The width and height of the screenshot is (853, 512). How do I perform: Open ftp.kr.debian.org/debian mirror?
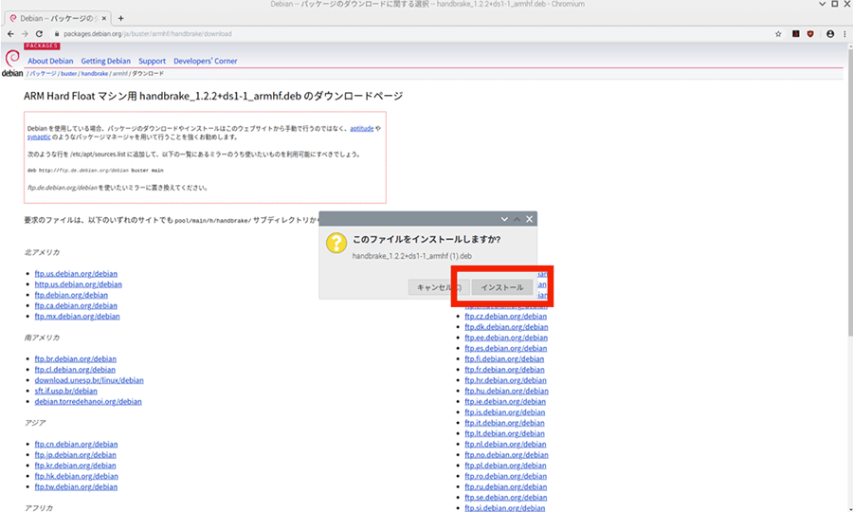(x=76, y=466)
